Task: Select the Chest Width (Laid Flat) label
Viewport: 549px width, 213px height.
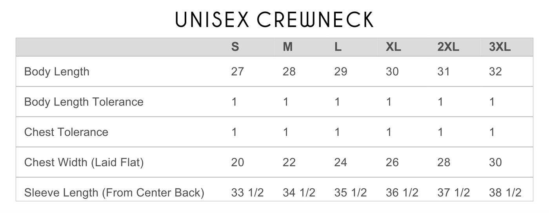Action: (x=84, y=162)
